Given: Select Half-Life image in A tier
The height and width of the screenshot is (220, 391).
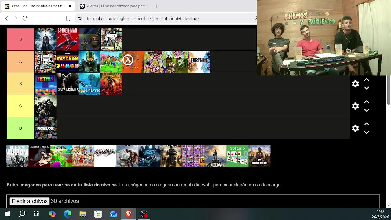Looking at the screenshot, I should tap(133, 62).
